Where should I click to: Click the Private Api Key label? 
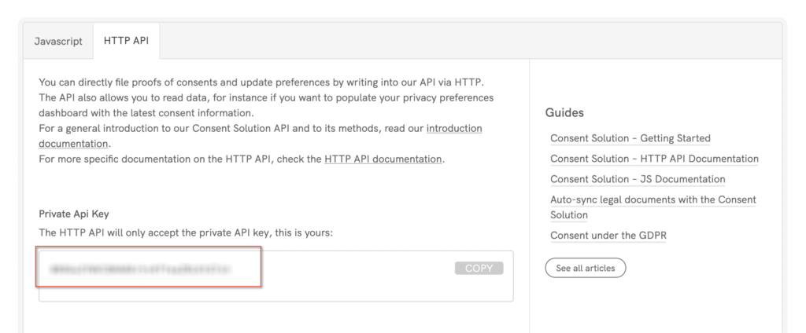click(x=79, y=214)
